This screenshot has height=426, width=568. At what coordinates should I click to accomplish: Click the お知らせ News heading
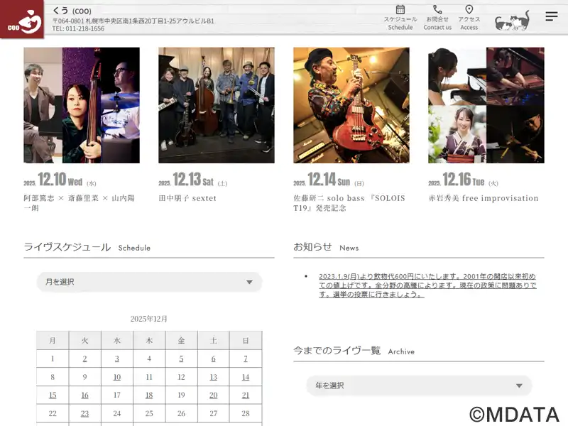tap(326, 247)
